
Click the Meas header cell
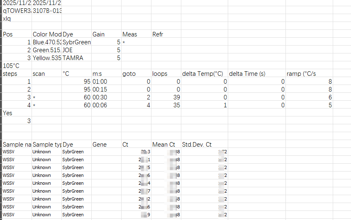(136, 34)
